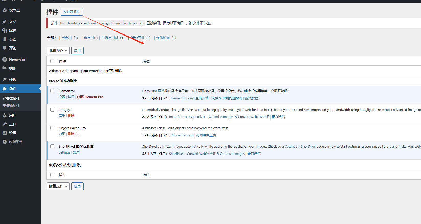This screenshot has height=224, width=421.
Task: Open Elementor.com author link
Action: pyautogui.click(x=182, y=98)
